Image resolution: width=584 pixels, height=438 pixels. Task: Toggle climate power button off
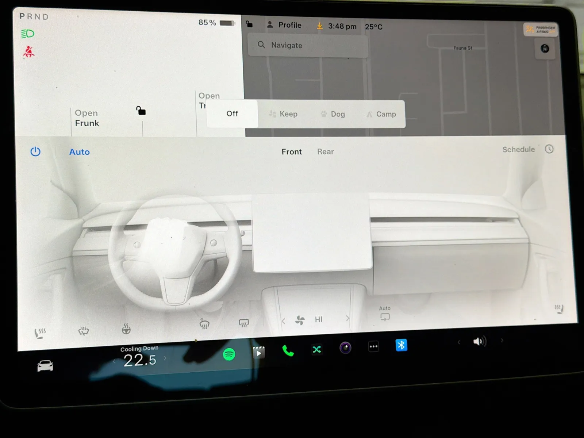pyautogui.click(x=35, y=151)
